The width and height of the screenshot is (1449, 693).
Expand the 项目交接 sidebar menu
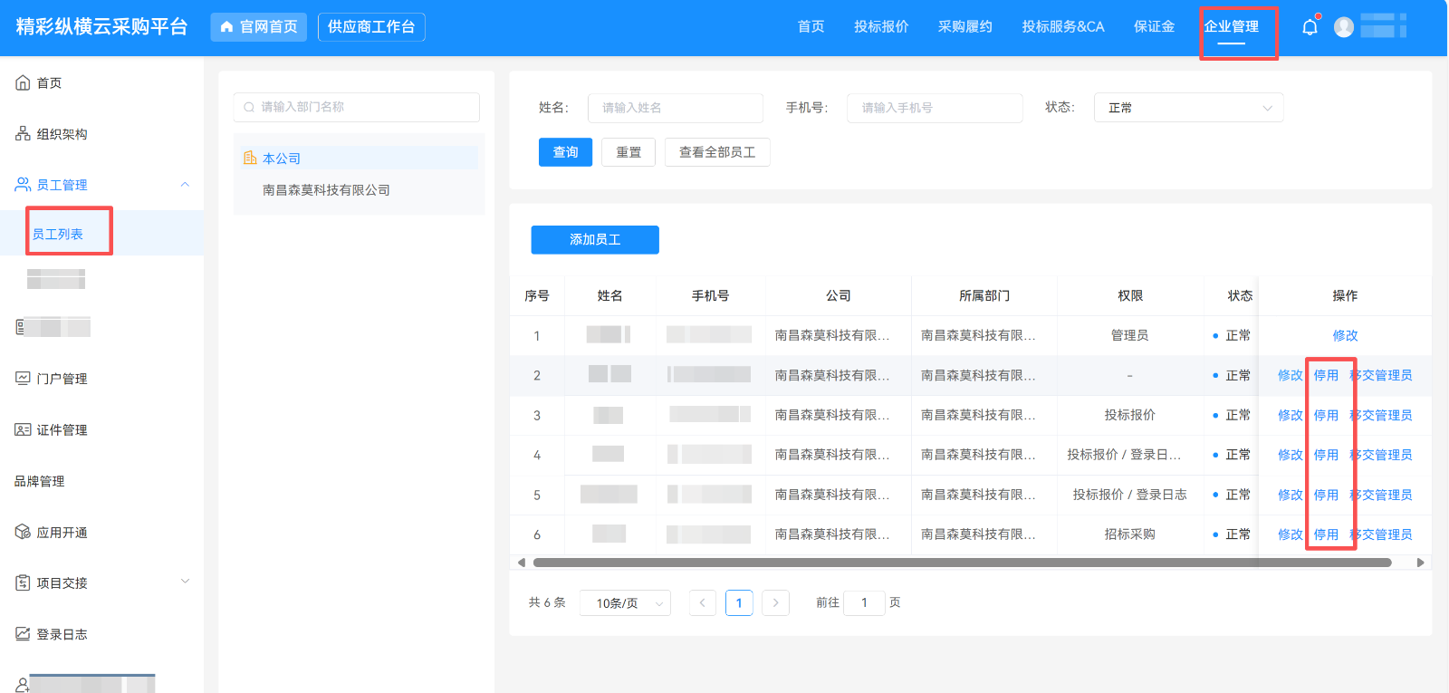[185, 582]
